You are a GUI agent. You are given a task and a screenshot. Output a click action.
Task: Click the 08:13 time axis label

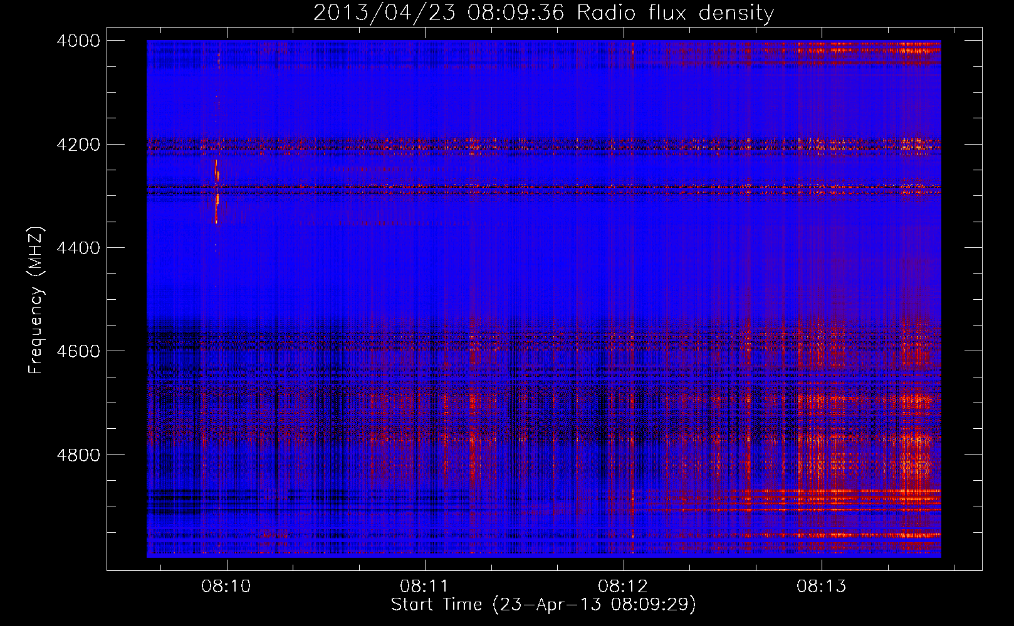822,586
